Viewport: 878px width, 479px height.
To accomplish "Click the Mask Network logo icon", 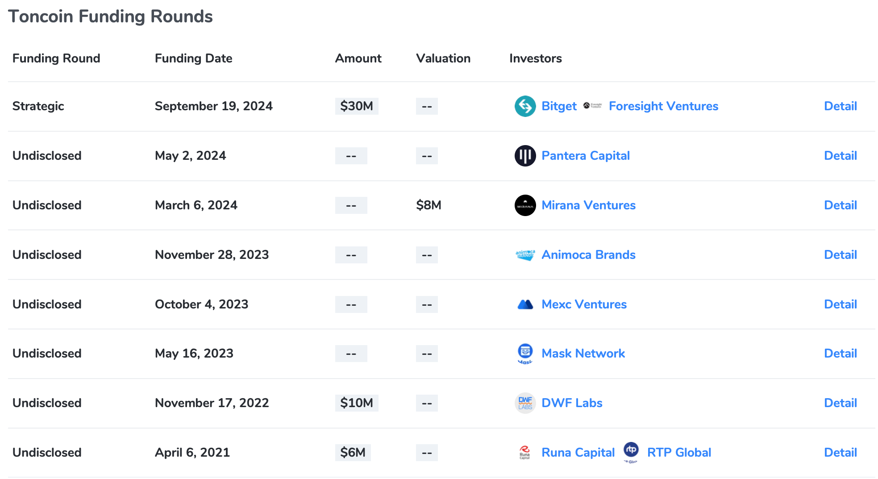I will pos(525,353).
